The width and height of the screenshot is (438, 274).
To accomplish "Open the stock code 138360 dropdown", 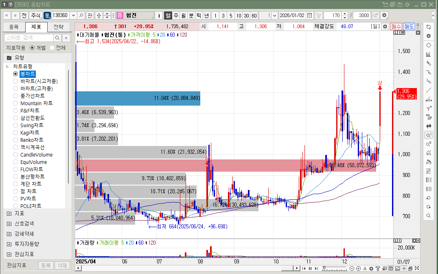I will (x=73, y=15).
